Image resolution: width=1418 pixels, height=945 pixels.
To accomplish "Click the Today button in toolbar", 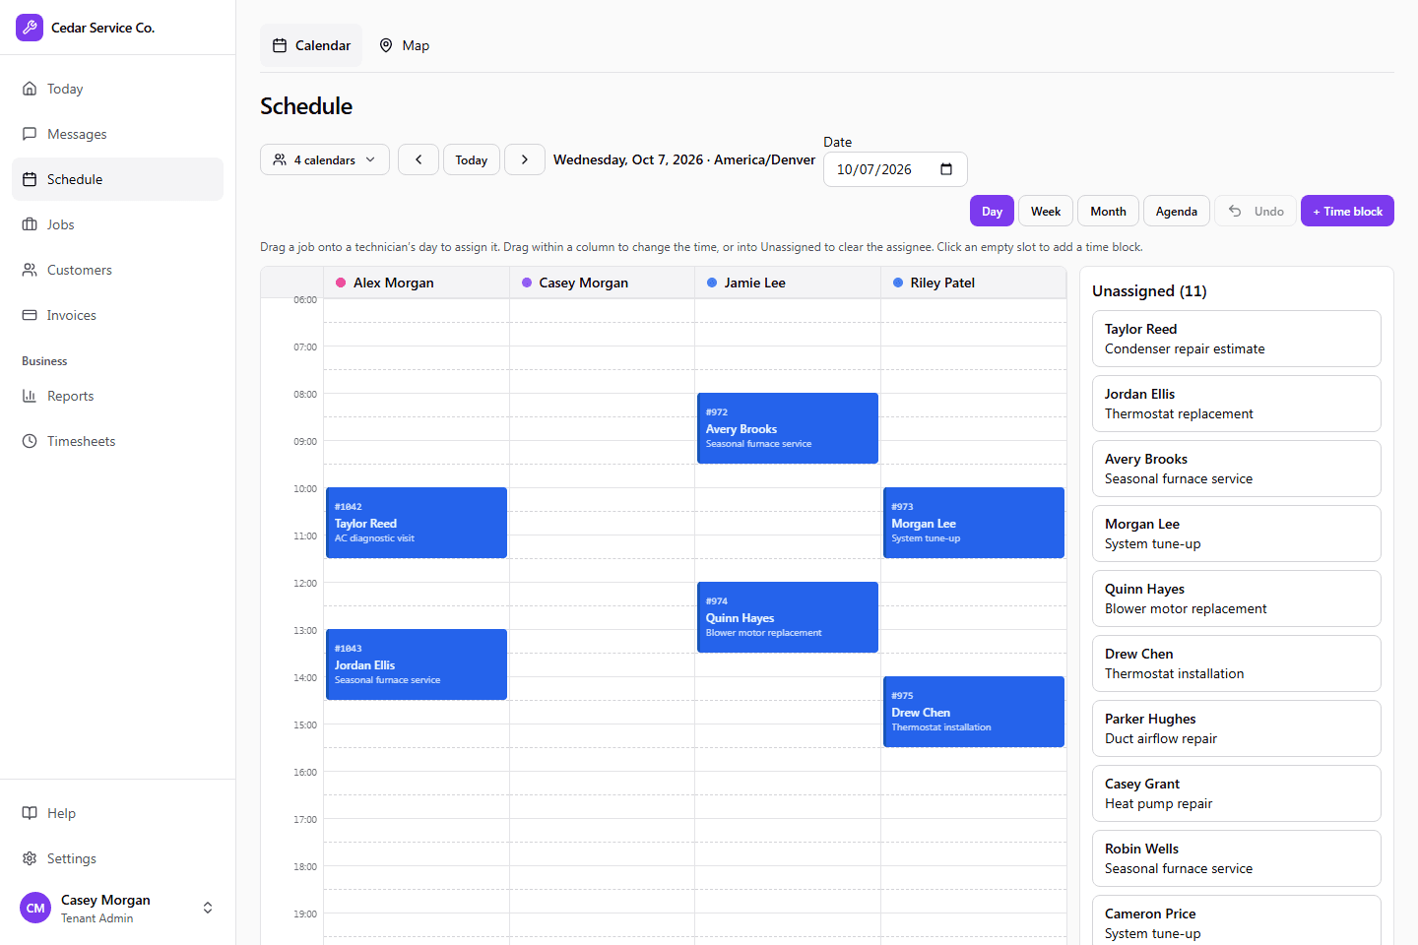I will 472,159.
